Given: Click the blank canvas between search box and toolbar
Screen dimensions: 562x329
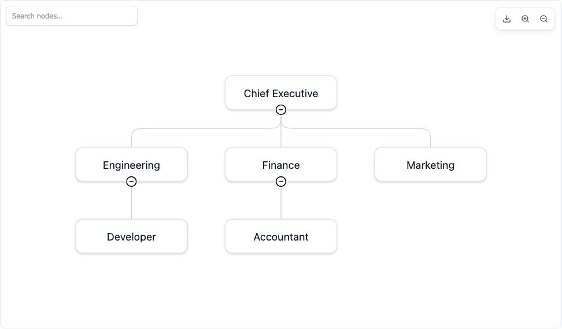Looking at the screenshot, I should click(x=316, y=17).
